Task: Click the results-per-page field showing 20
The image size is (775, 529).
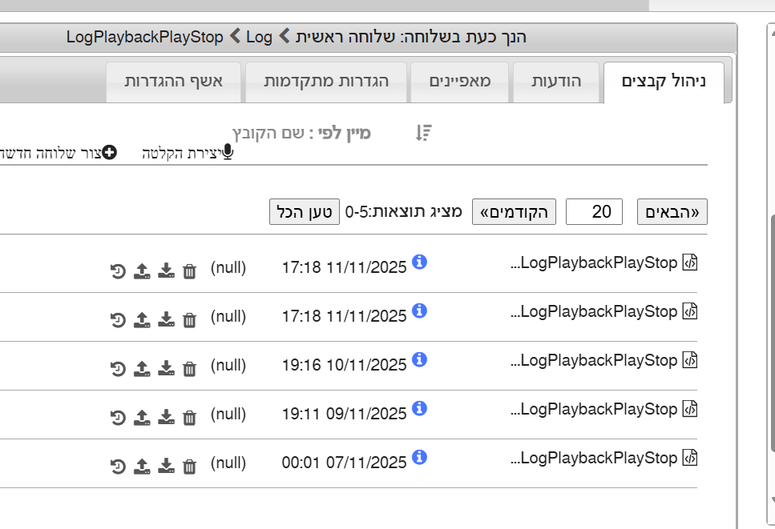Action: pyautogui.click(x=594, y=212)
